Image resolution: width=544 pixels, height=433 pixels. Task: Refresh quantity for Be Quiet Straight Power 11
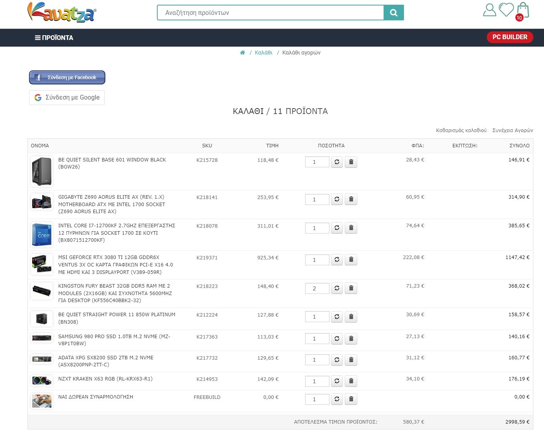coord(337,317)
